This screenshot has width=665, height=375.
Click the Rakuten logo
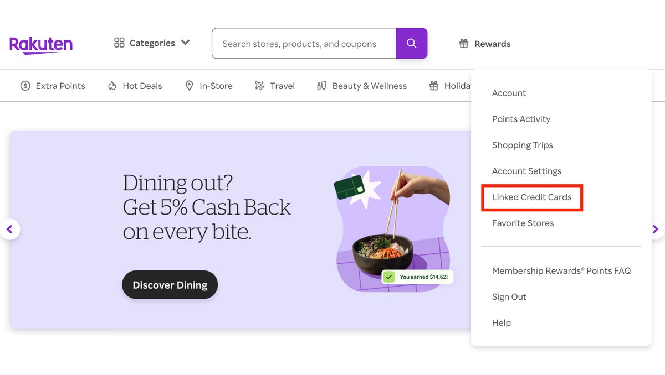pos(40,45)
